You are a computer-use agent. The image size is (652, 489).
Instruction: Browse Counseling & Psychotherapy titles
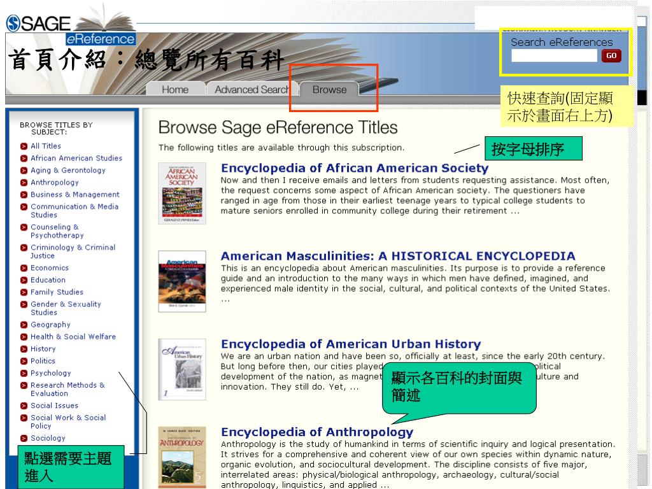tap(57, 230)
